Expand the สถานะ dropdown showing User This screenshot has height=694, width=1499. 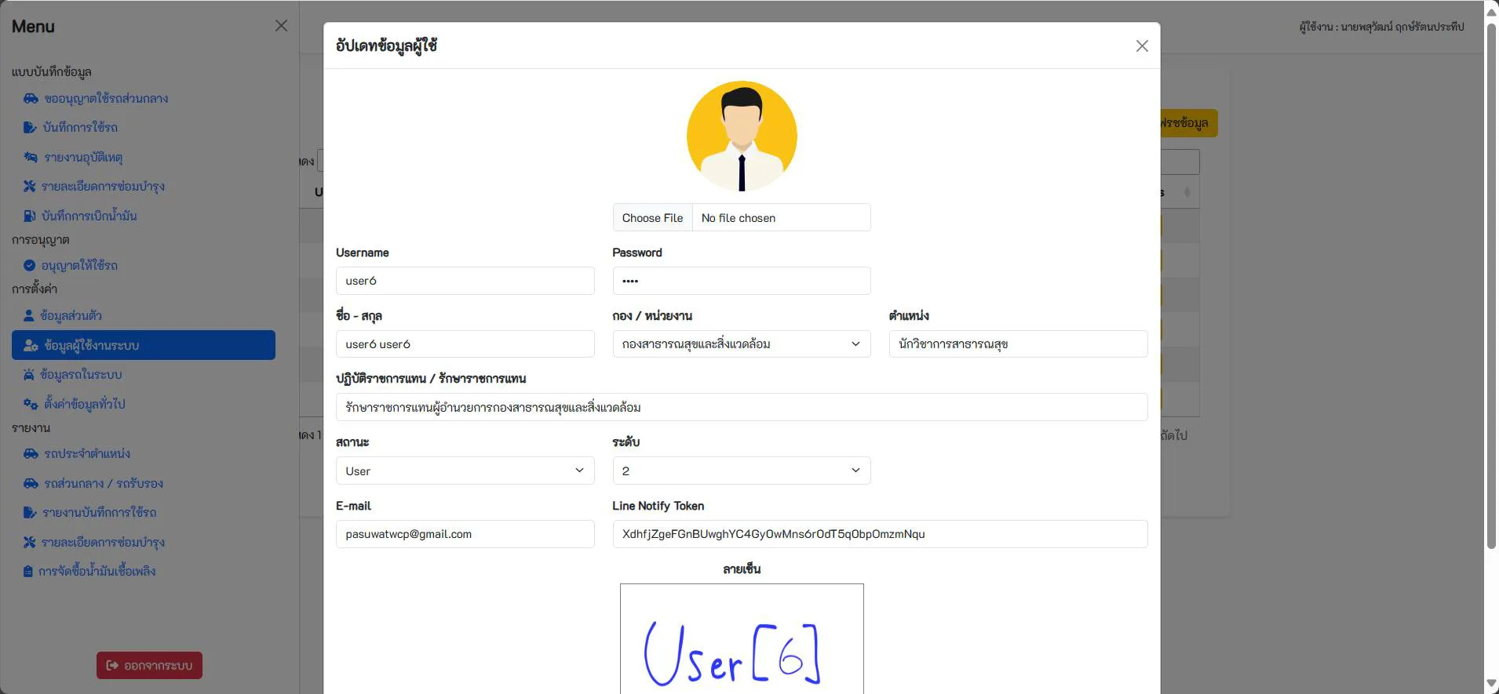point(465,471)
